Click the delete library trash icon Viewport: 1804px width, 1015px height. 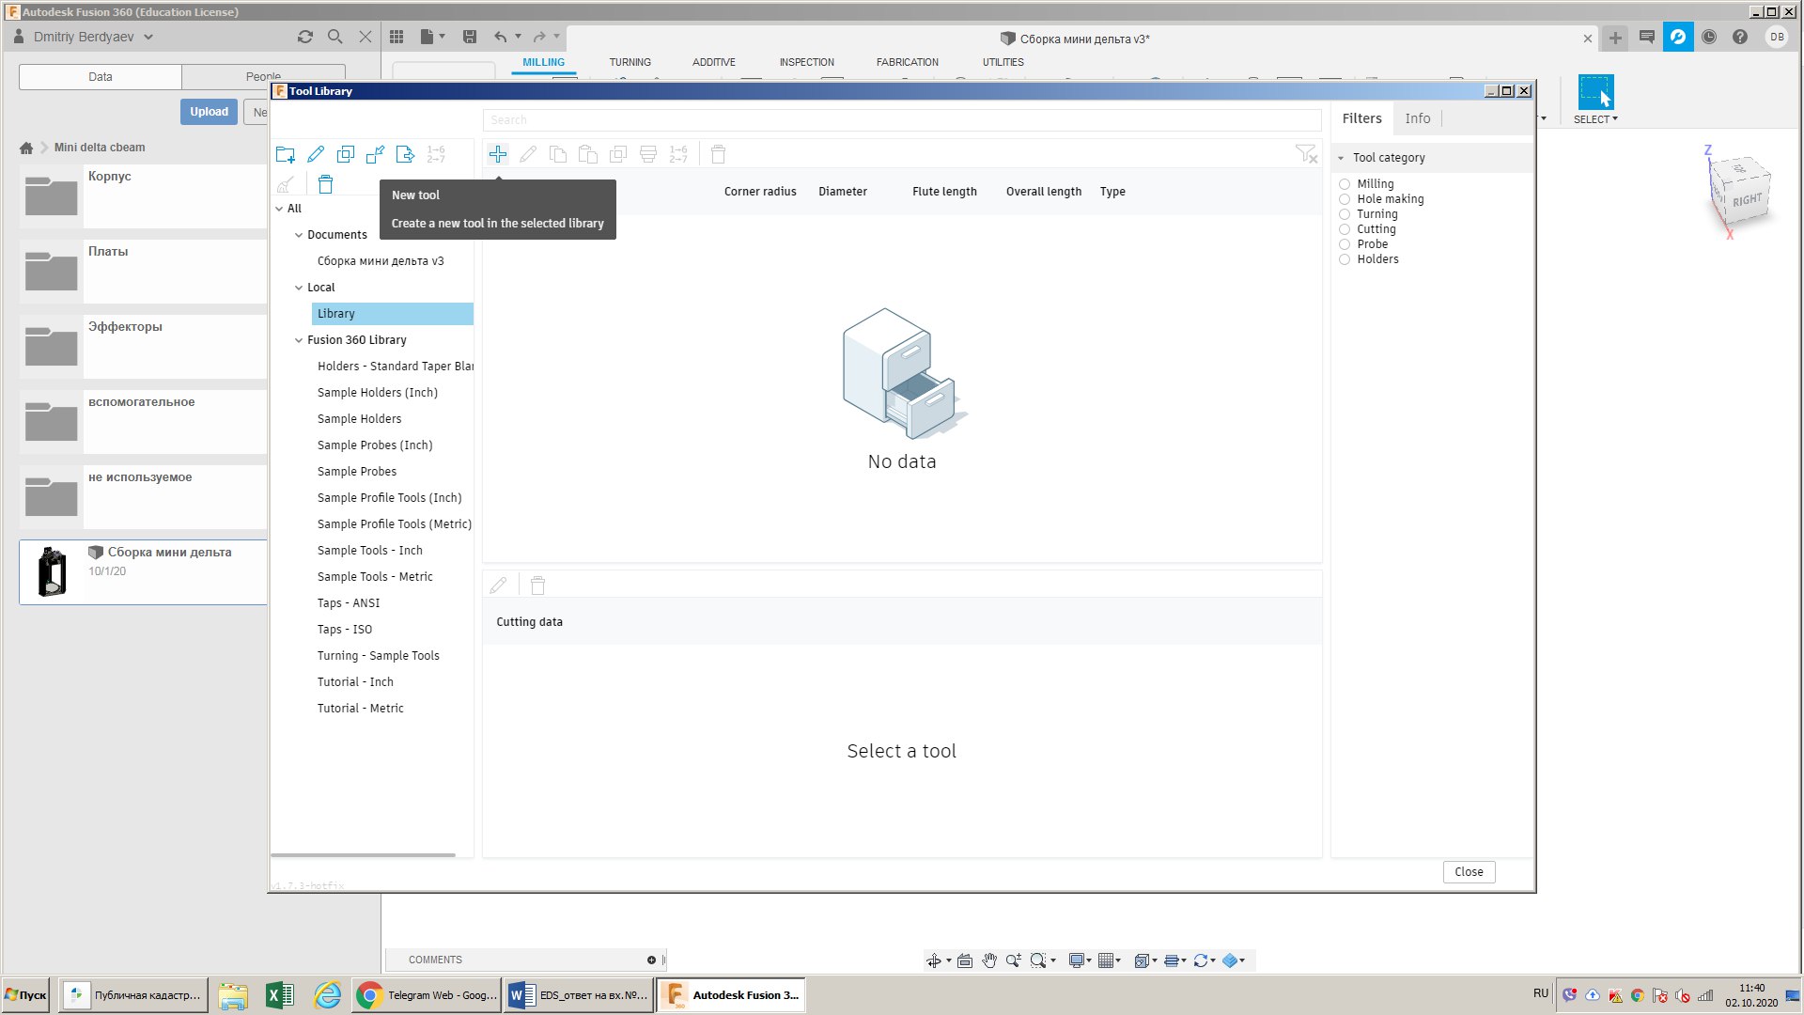325,184
